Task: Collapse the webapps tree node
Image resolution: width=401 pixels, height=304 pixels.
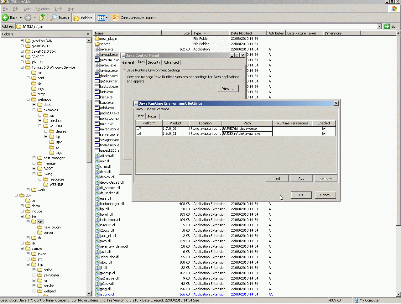Action: (28, 99)
